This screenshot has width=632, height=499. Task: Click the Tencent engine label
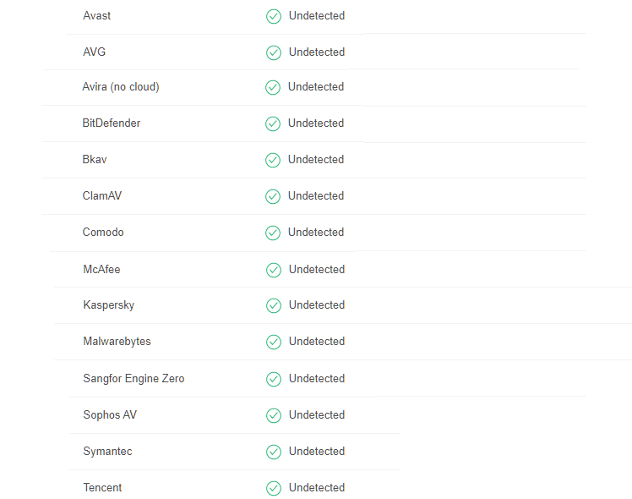coord(102,487)
